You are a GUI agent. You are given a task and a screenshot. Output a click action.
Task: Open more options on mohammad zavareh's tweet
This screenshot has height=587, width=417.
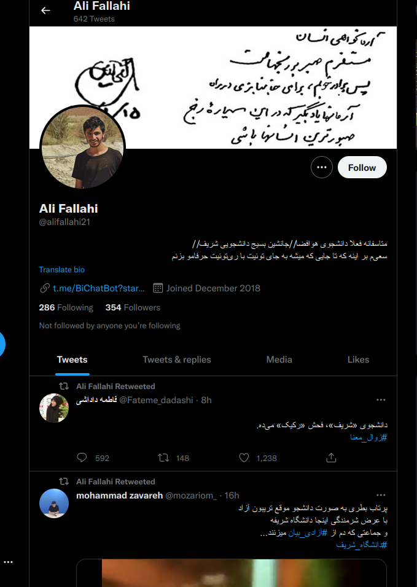(381, 495)
